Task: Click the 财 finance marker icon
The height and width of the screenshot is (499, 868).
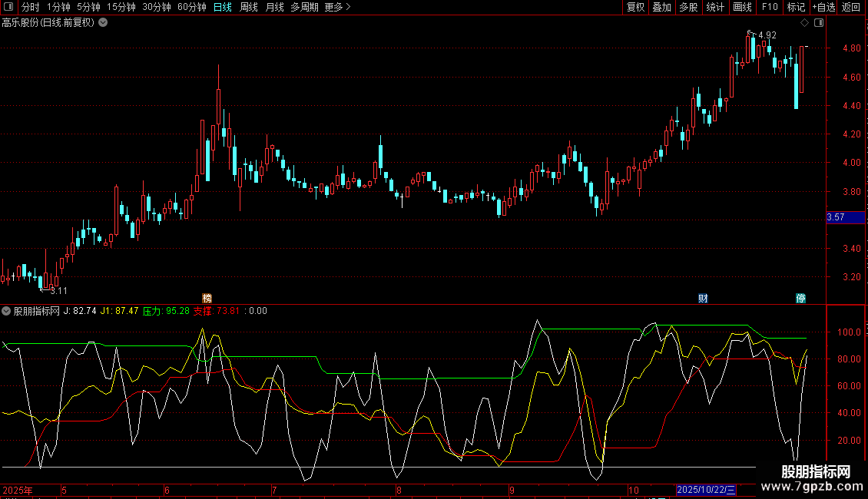Action: tap(702, 298)
